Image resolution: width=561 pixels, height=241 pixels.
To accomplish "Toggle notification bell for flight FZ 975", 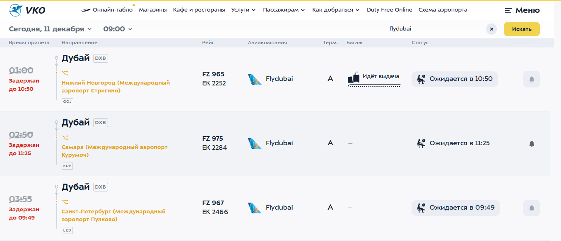I will coord(532,144).
